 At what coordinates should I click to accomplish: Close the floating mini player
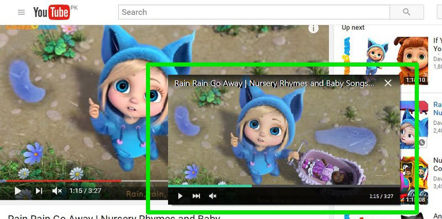click(388, 83)
